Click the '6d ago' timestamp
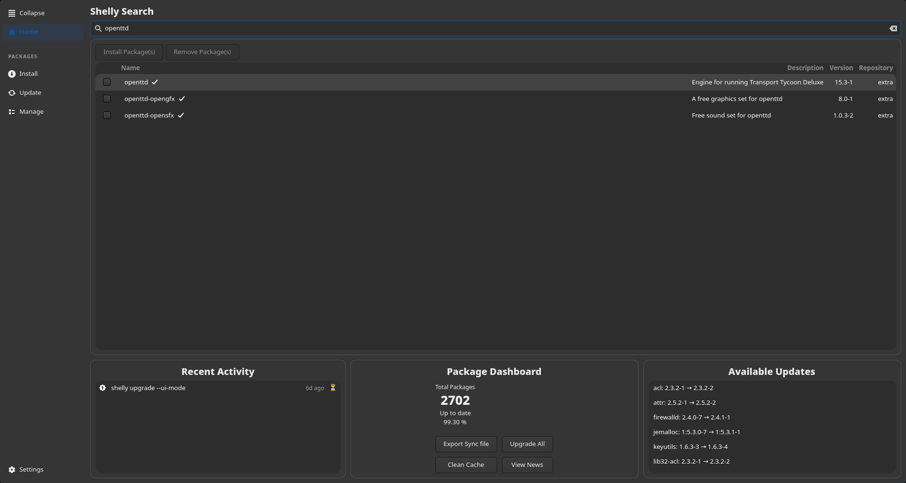Viewport: 906px width, 483px height. [x=315, y=388]
